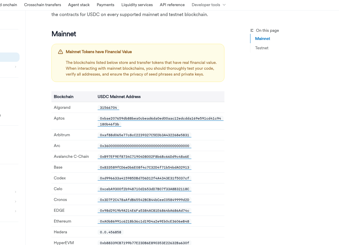Image resolution: width=339 pixels, height=245 pixels.
Task: Select the HyperEVM USDC address
Action: coord(144,243)
